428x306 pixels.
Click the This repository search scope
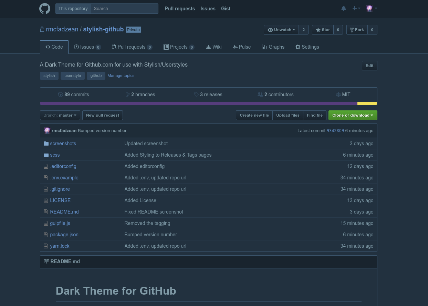click(73, 9)
